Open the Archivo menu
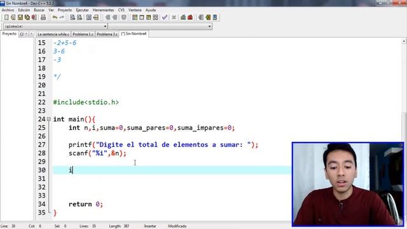407x229 pixels. click(x=8, y=10)
